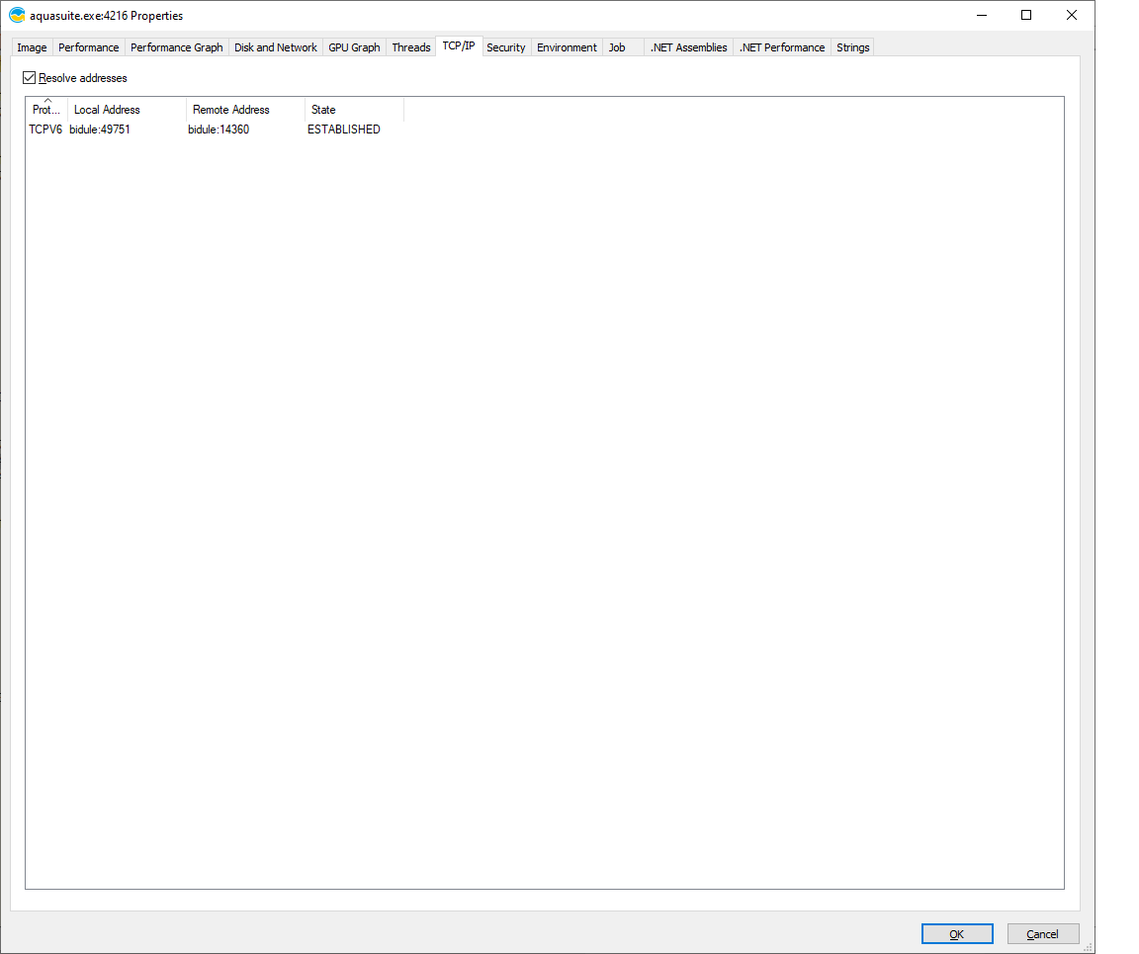This screenshot has height=954, width=1139.
Task: Confirm with the OK button
Action: coord(957,933)
